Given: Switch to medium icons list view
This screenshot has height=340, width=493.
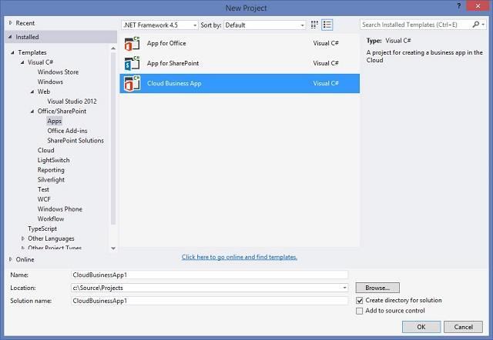Looking at the screenshot, I should (x=327, y=25).
